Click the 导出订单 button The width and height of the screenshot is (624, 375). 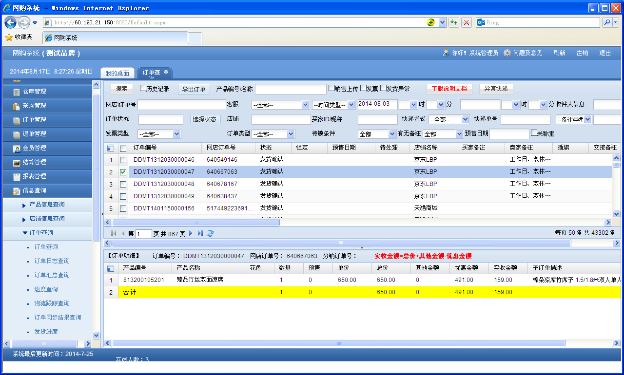(194, 89)
